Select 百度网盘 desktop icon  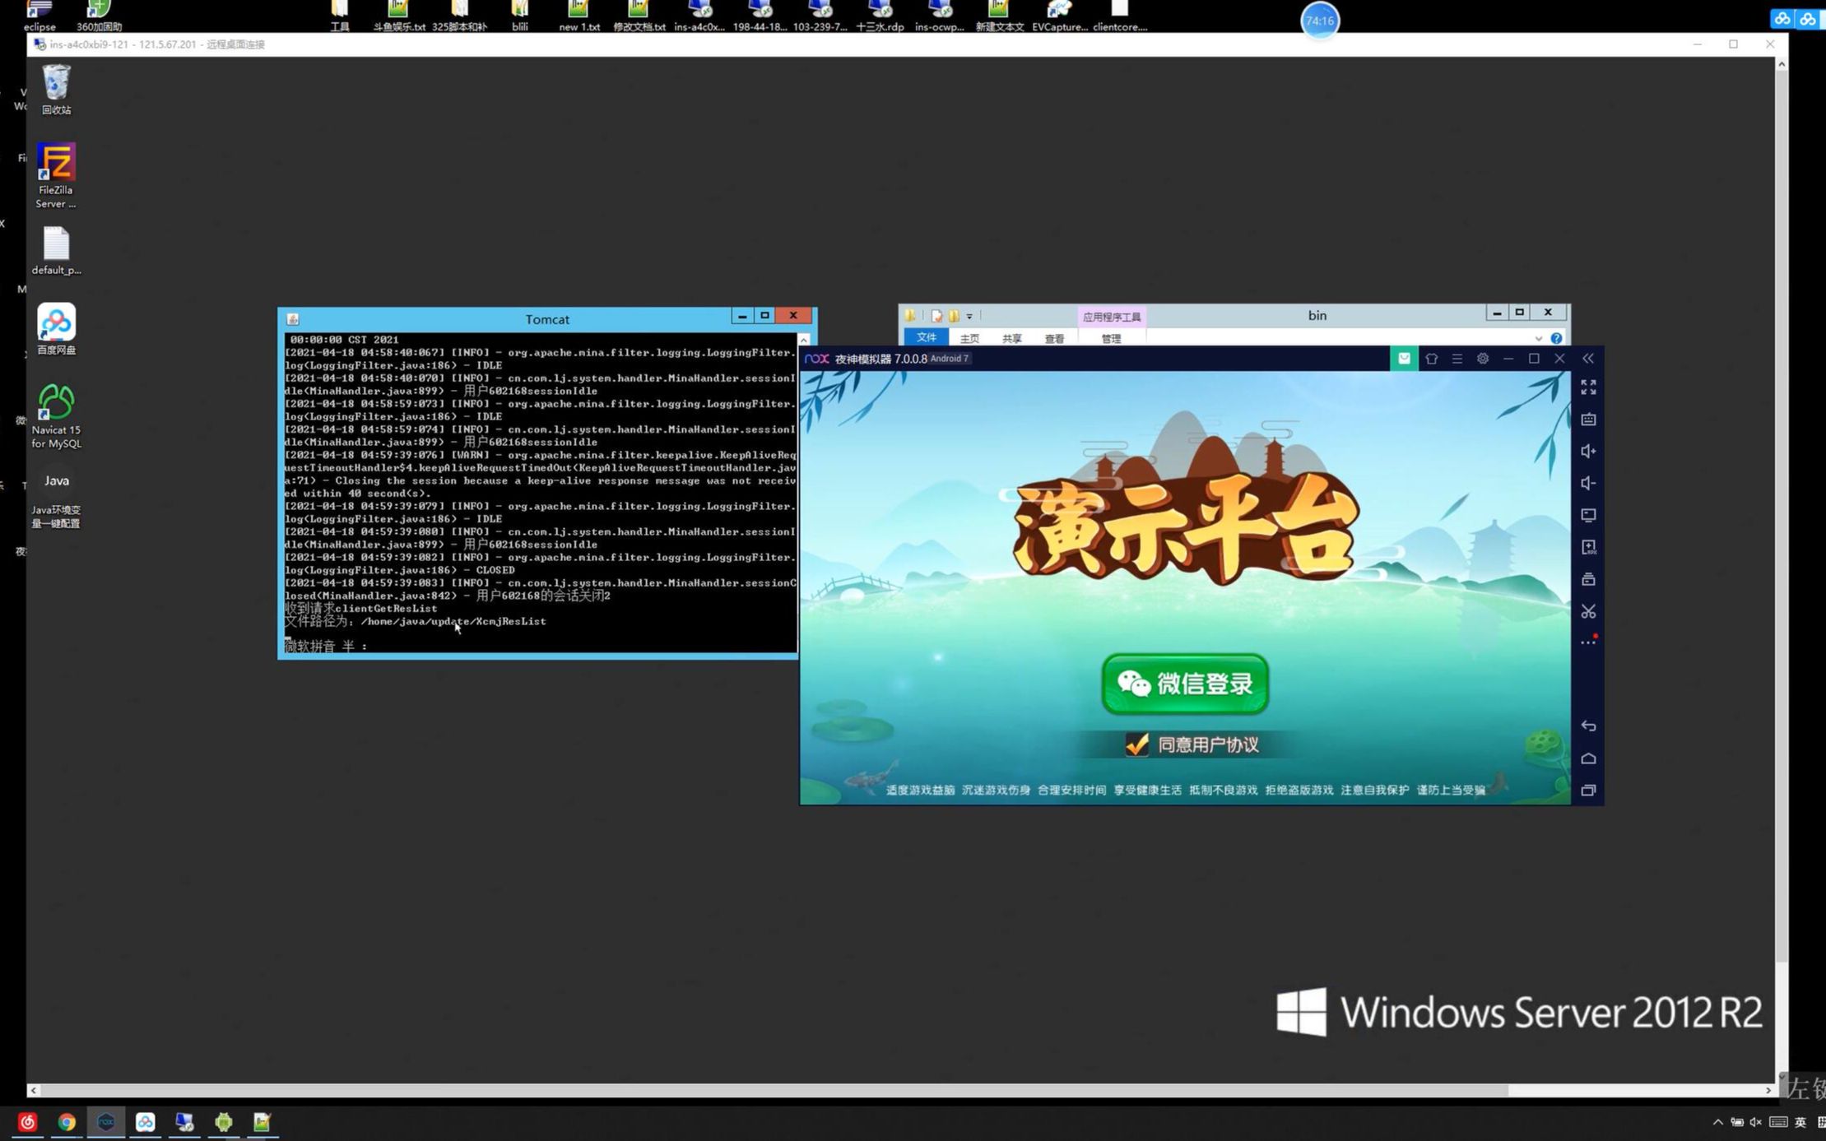[x=56, y=329]
